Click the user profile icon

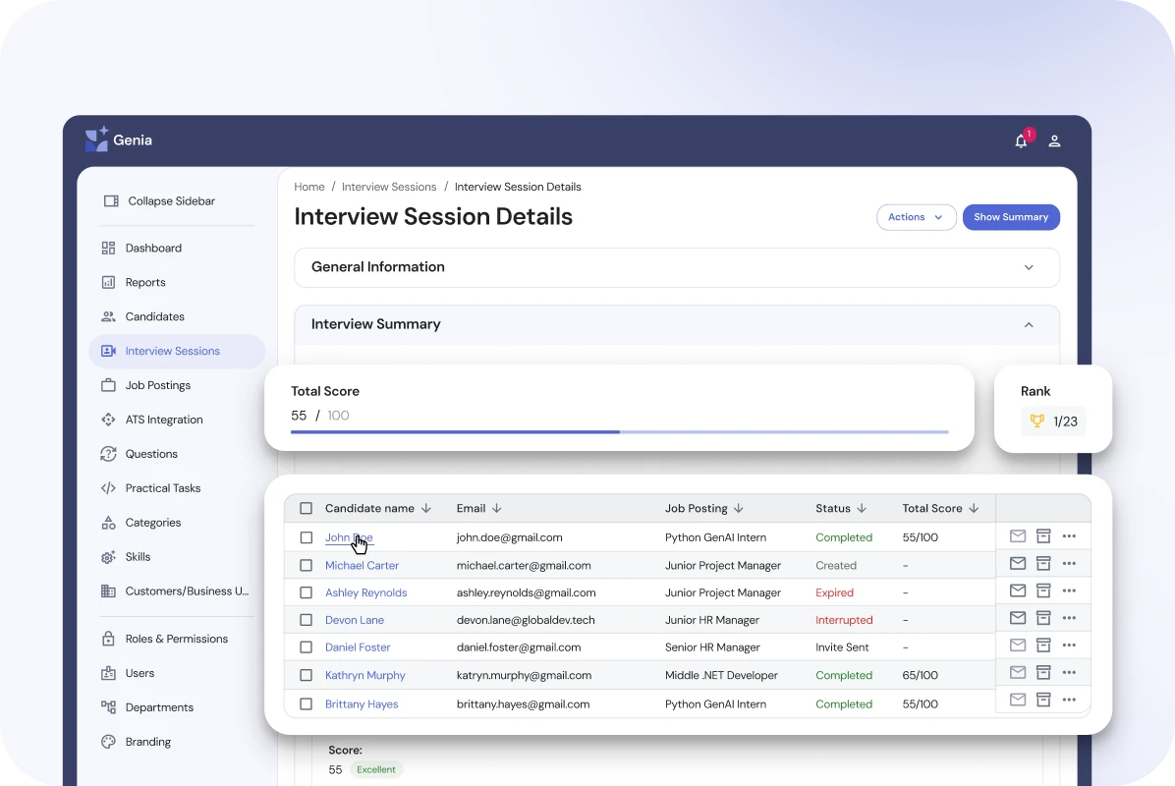click(1054, 140)
